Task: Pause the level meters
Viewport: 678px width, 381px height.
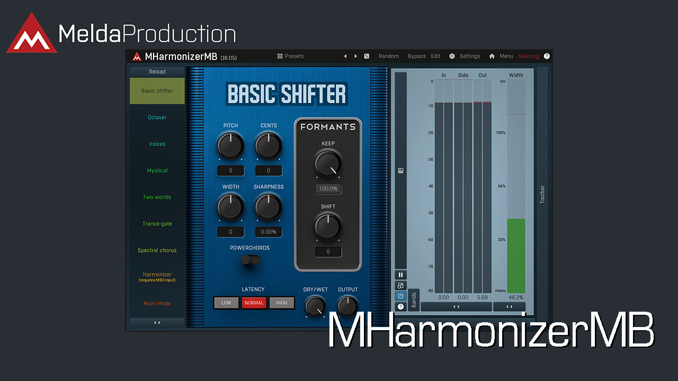Action: [400, 275]
